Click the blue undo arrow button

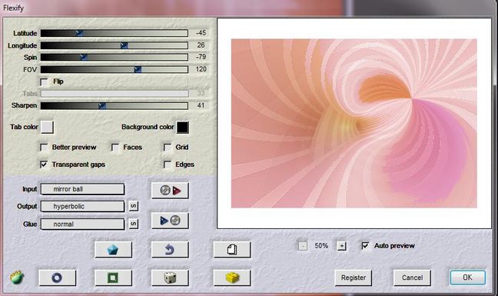click(x=170, y=250)
